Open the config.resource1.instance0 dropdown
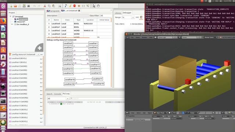The image size is (235, 132). [x=38, y=54]
